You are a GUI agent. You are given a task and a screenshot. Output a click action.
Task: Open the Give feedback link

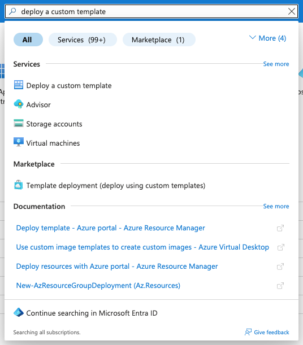(271, 332)
